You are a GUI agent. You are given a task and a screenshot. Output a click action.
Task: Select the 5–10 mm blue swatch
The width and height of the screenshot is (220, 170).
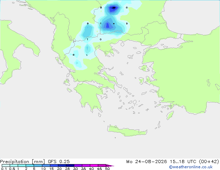pyautogui.click(x=38, y=165)
